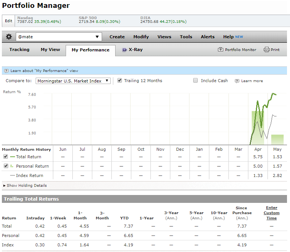Open the Views menu

(164, 37)
